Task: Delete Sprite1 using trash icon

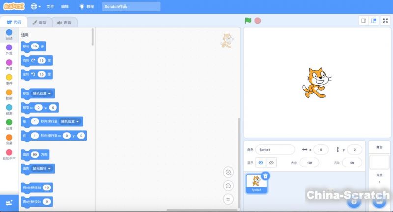Action: point(265,176)
